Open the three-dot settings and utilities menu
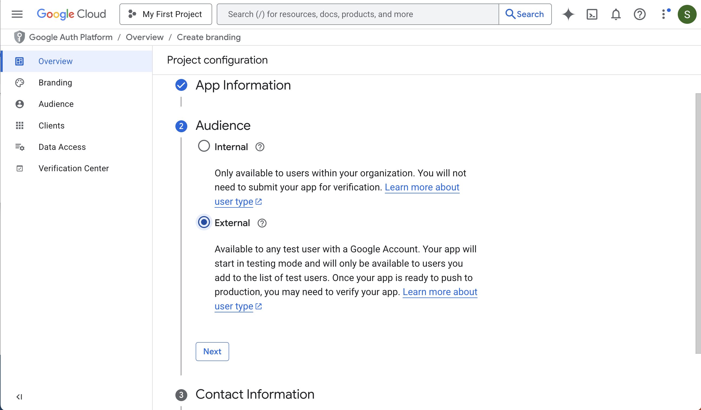 664,14
